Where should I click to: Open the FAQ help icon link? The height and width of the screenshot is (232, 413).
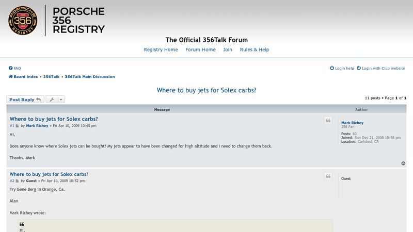pos(11,68)
